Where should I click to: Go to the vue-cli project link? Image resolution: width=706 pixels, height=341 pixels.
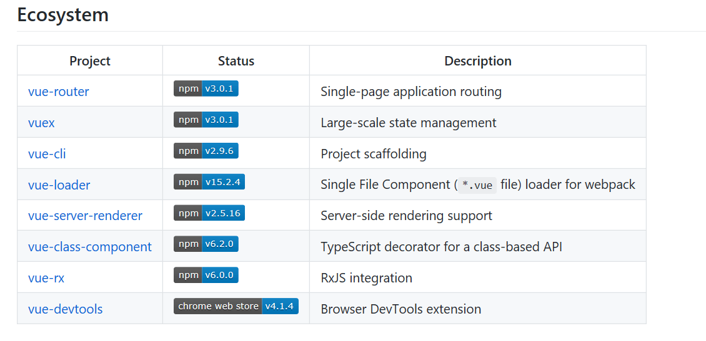(47, 154)
